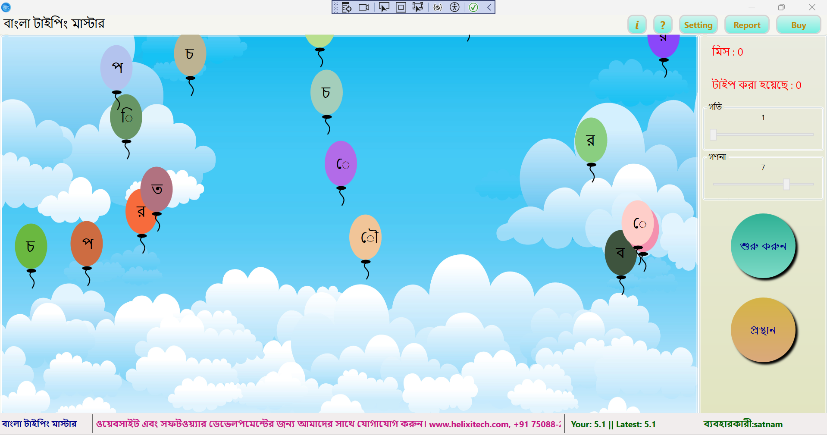Click the accessibility person icon
This screenshot has height=435, width=827.
click(454, 7)
